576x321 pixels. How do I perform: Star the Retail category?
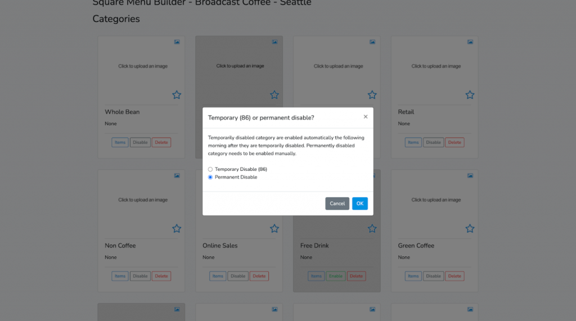pos(470,95)
